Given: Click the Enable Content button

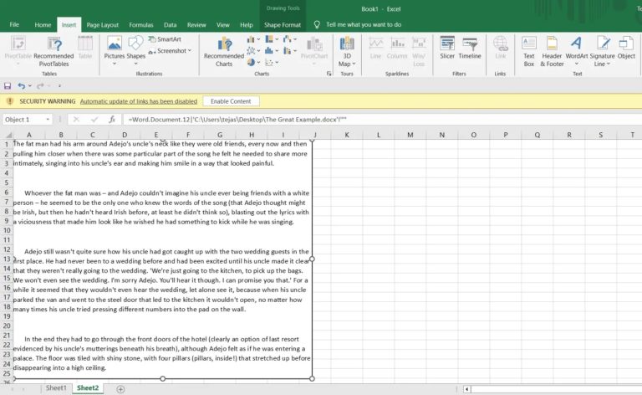Looking at the screenshot, I should (230, 101).
